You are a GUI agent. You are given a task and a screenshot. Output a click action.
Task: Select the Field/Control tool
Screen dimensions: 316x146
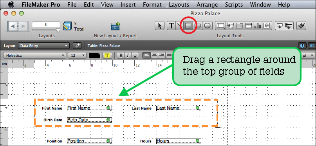[x=221, y=26]
